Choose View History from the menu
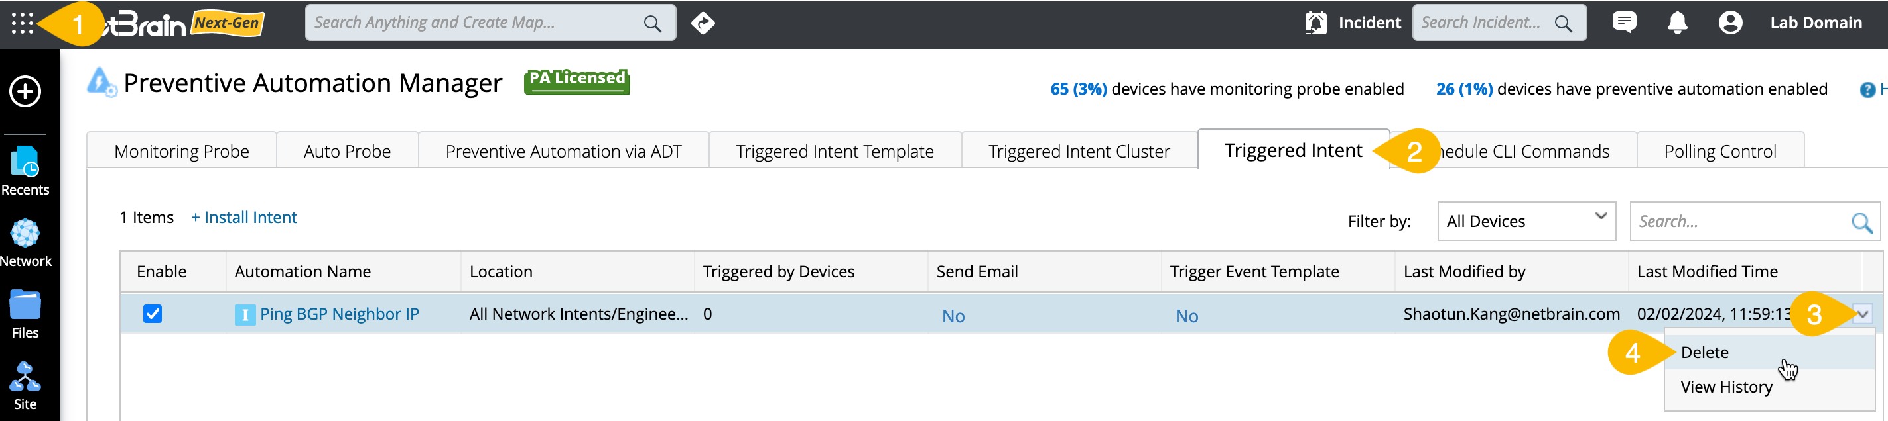The width and height of the screenshot is (1888, 421). 1726,387
